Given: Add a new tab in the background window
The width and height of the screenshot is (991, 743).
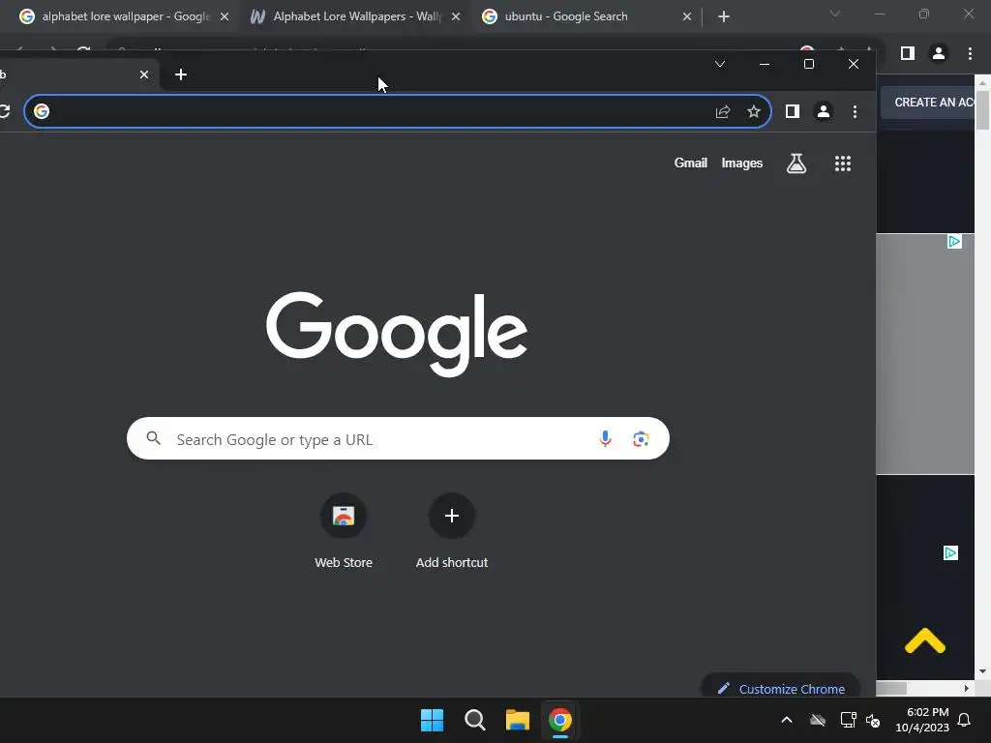Looking at the screenshot, I should tap(724, 16).
